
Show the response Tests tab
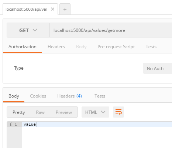tap(100, 96)
